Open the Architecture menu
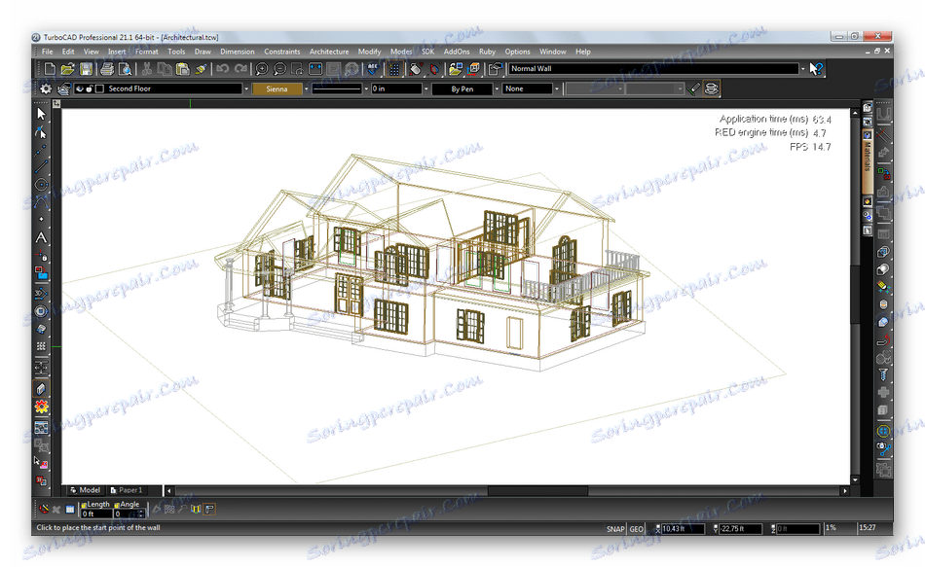 click(x=328, y=52)
